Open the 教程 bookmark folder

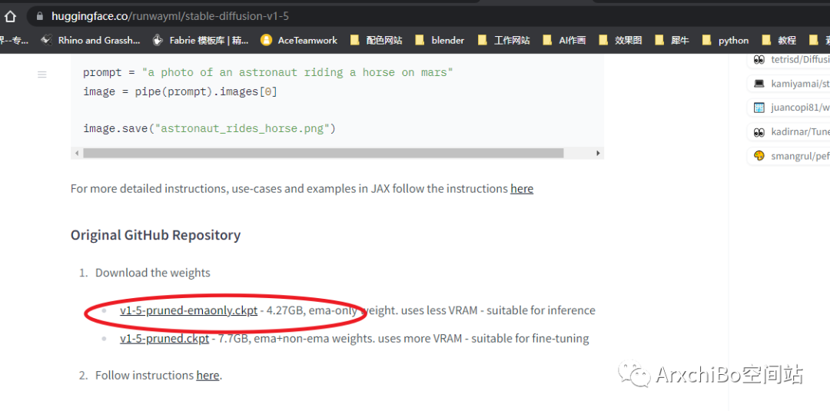coord(779,40)
